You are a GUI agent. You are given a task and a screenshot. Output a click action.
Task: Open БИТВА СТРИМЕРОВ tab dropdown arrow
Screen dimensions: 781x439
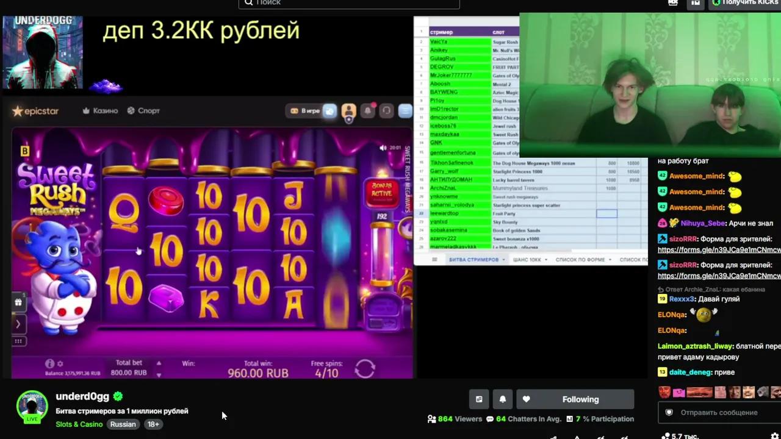coord(503,260)
